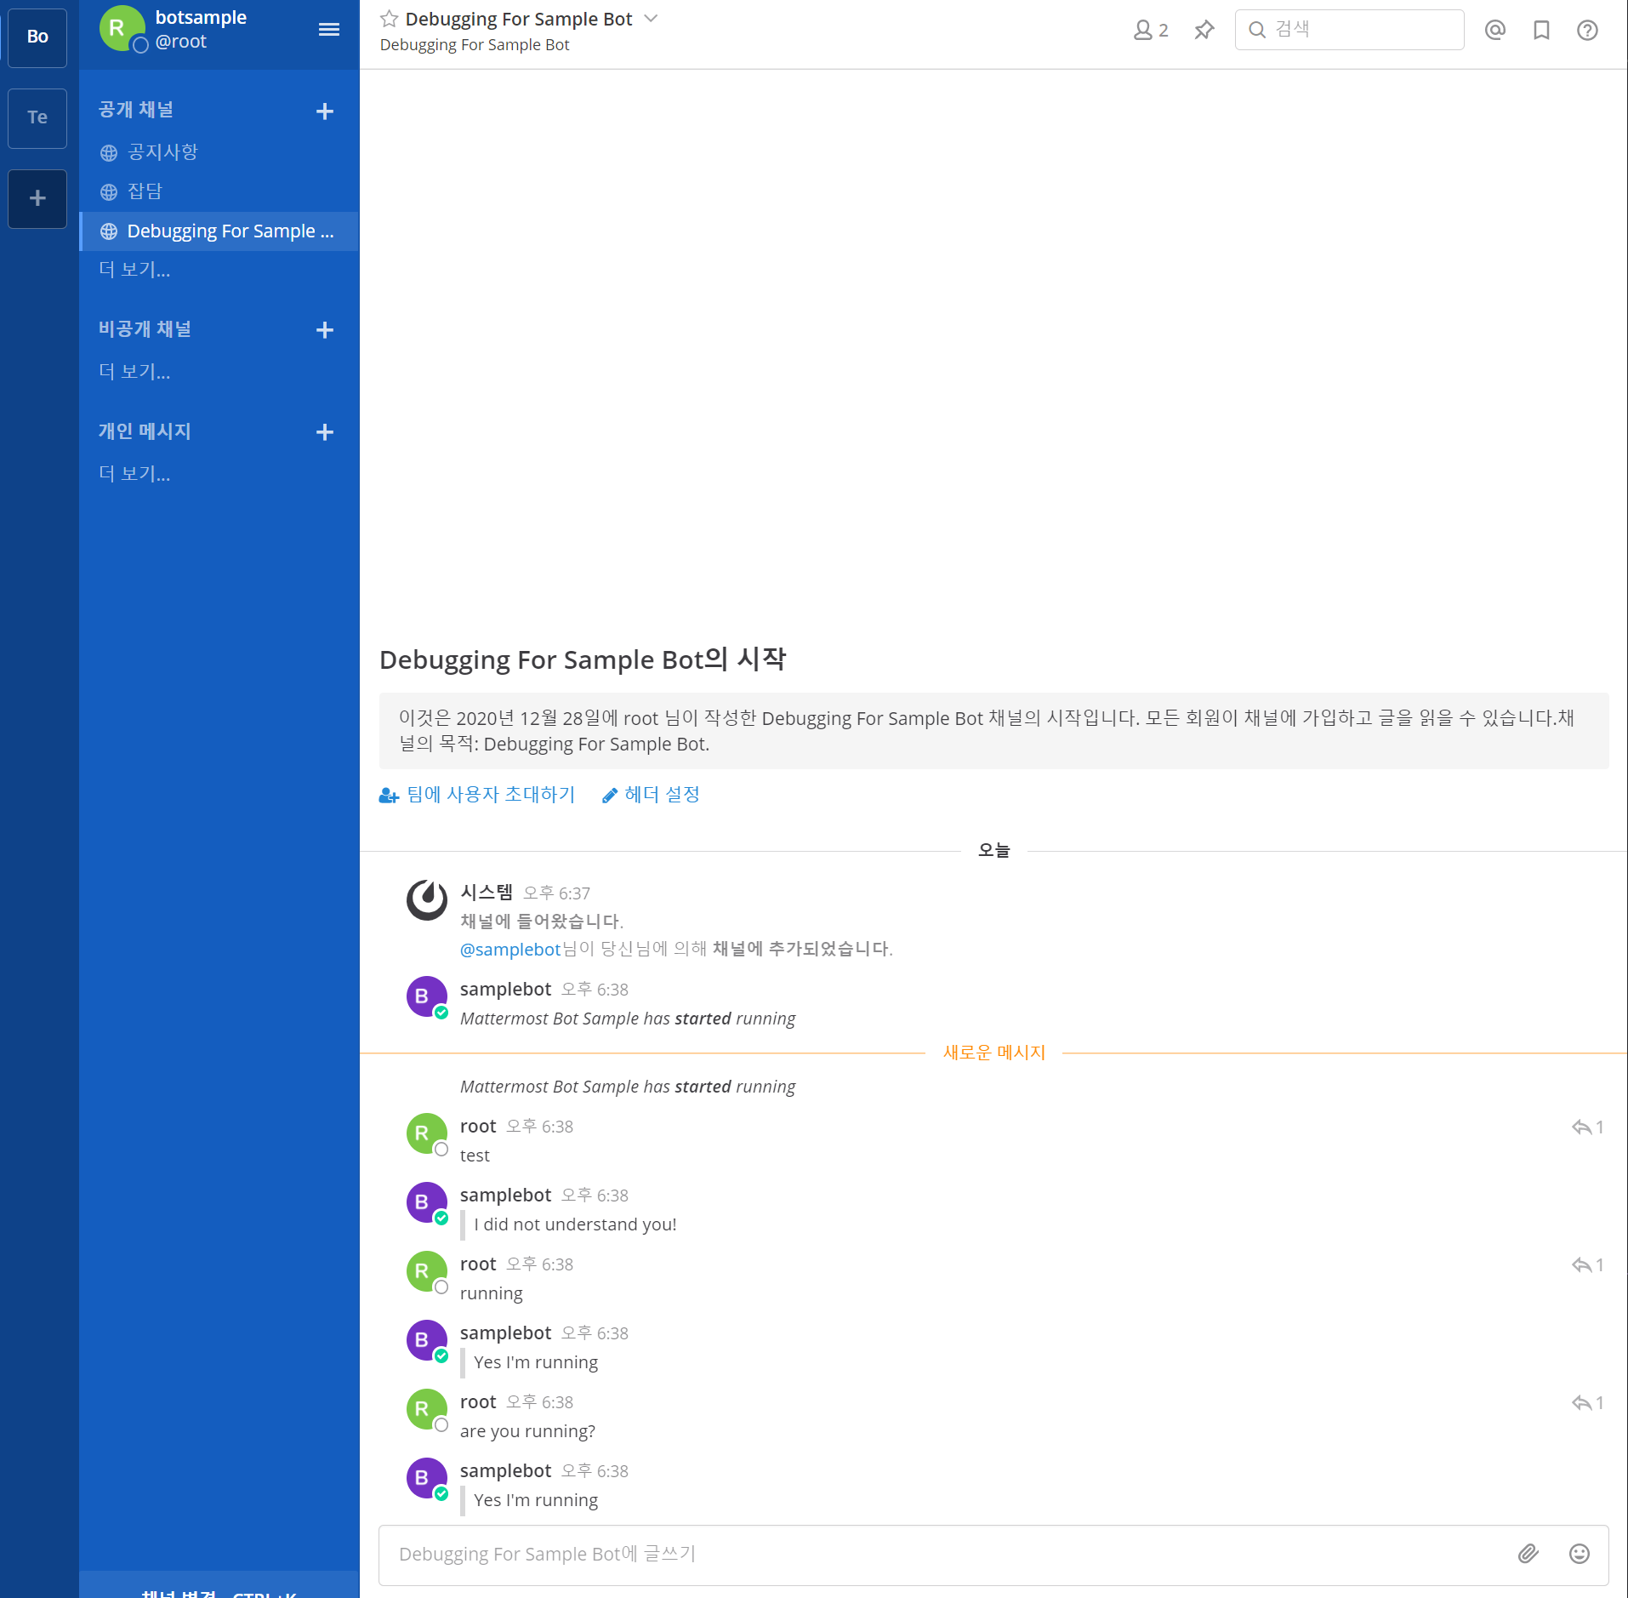Open recent mentions with the @ icon
The width and height of the screenshot is (1628, 1598).
1494,31
